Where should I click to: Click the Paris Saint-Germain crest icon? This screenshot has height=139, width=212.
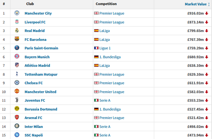[17, 48]
